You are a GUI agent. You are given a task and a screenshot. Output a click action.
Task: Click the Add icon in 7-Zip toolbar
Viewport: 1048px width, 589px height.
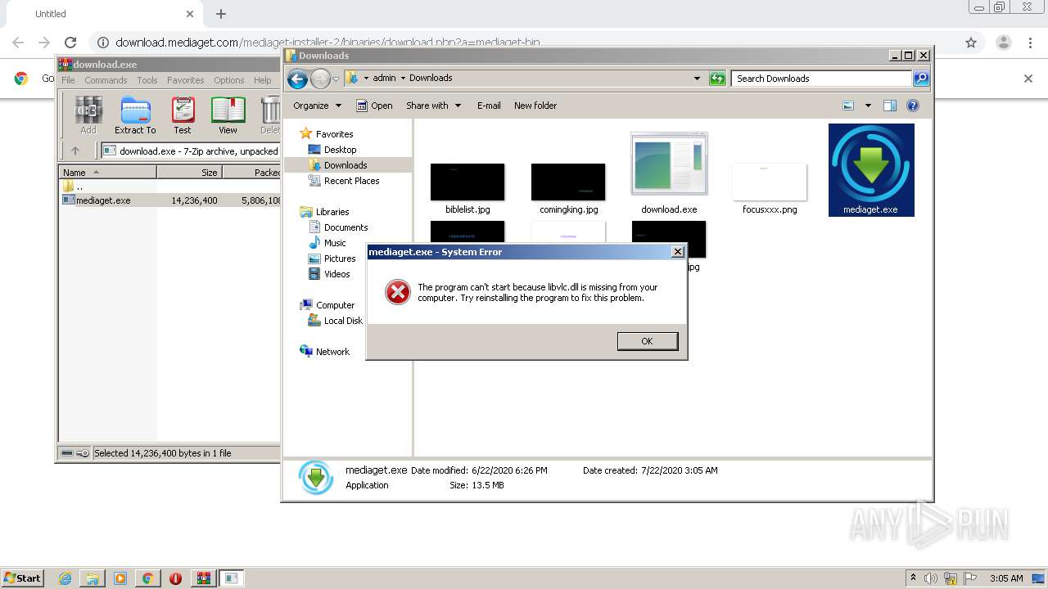pos(88,115)
